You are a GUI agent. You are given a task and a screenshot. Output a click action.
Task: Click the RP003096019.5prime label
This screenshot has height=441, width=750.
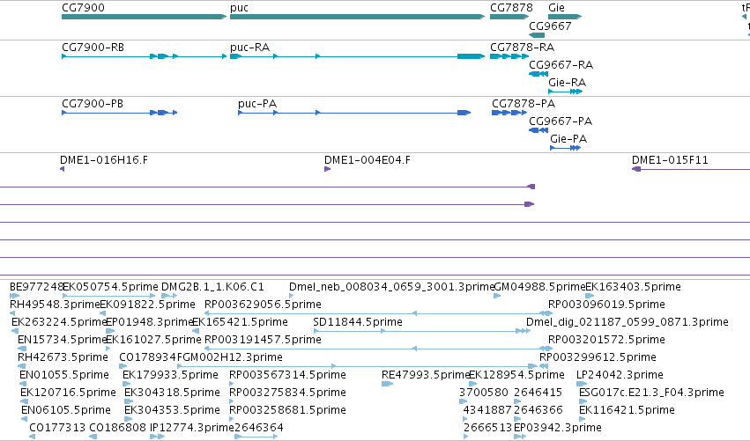point(606,305)
